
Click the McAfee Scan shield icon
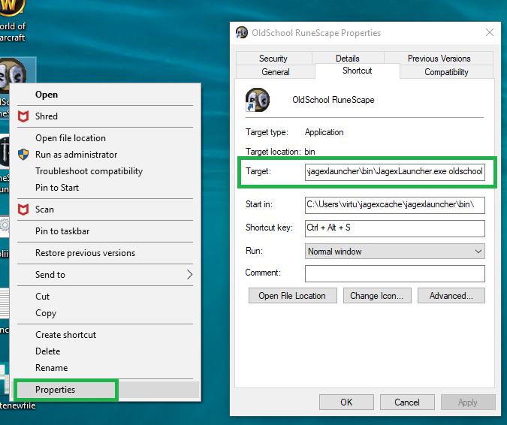23,209
